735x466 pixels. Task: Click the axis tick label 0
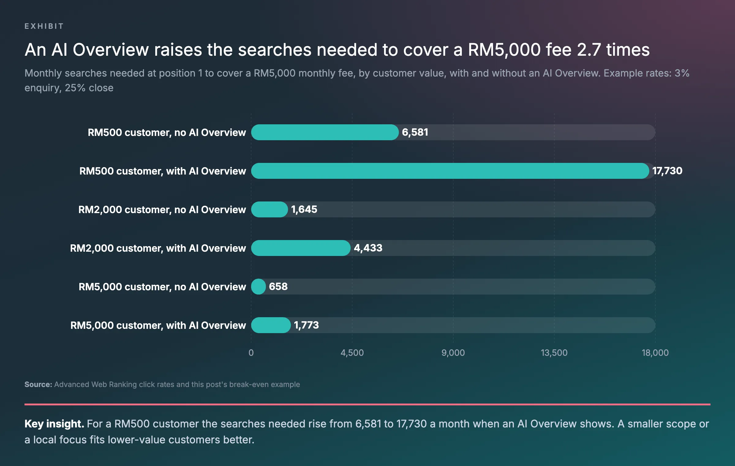pos(251,353)
